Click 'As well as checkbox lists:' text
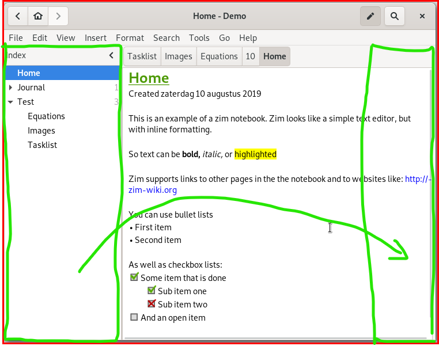 pos(175,265)
